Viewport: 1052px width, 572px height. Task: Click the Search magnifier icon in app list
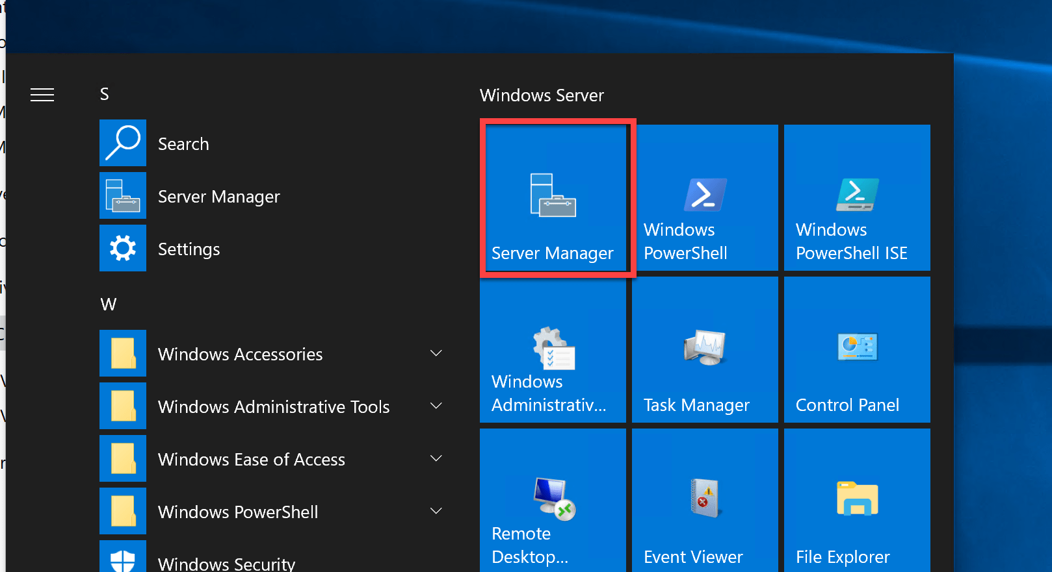pos(123,143)
